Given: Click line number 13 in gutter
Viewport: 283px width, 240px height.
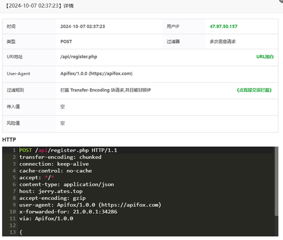Looking at the screenshot, I should coord(12,232).
